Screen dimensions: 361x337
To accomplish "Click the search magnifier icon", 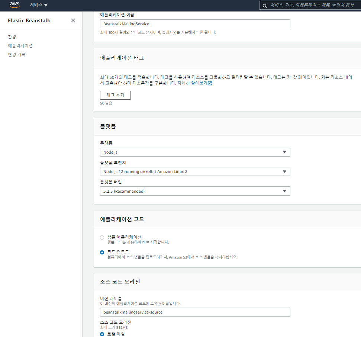I will [265, 6].
